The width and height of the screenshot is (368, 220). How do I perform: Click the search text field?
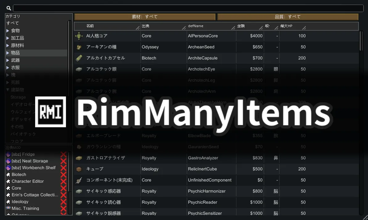coord(188,8)
